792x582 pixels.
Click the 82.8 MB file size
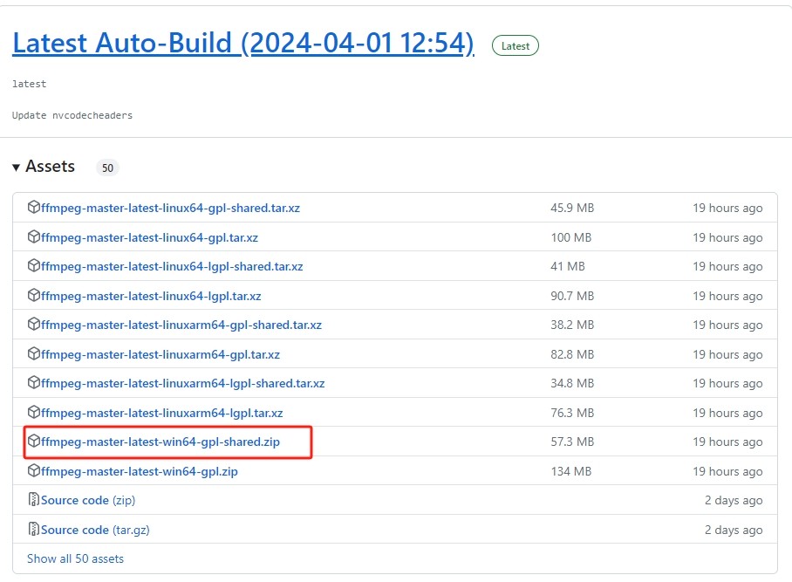coord(572,354)
